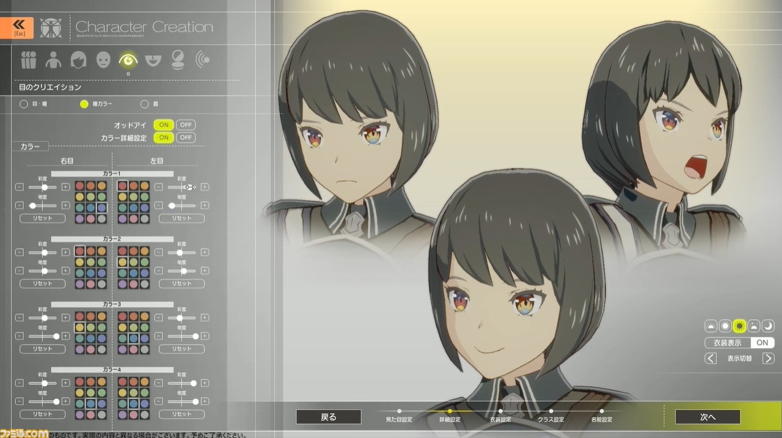The height and width of the screenshot is (438, 782).
Task: Select the highlighted eye category icon
Action: point(128,60)
